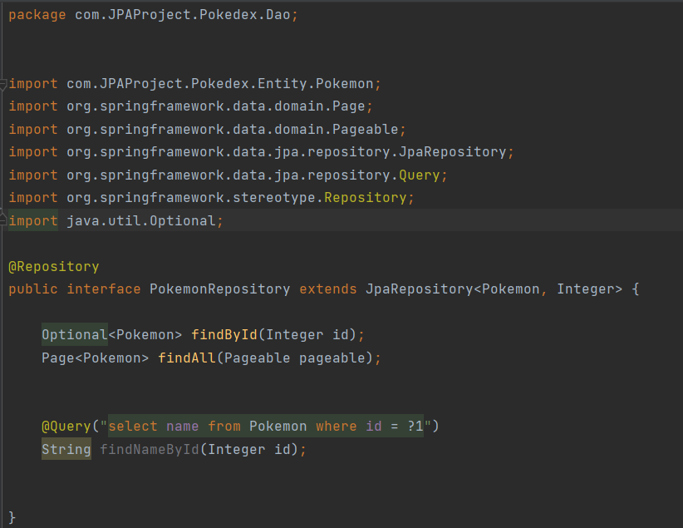
Task: Click the yellow 'Query' in import statement
Action: point(420,175)
